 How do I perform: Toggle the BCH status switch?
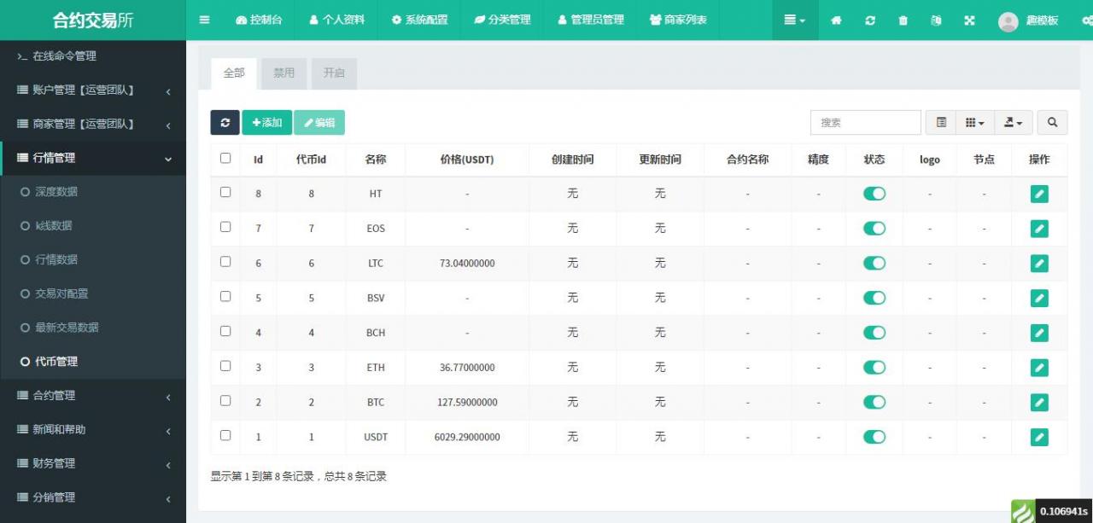click(x=874, y=333)
